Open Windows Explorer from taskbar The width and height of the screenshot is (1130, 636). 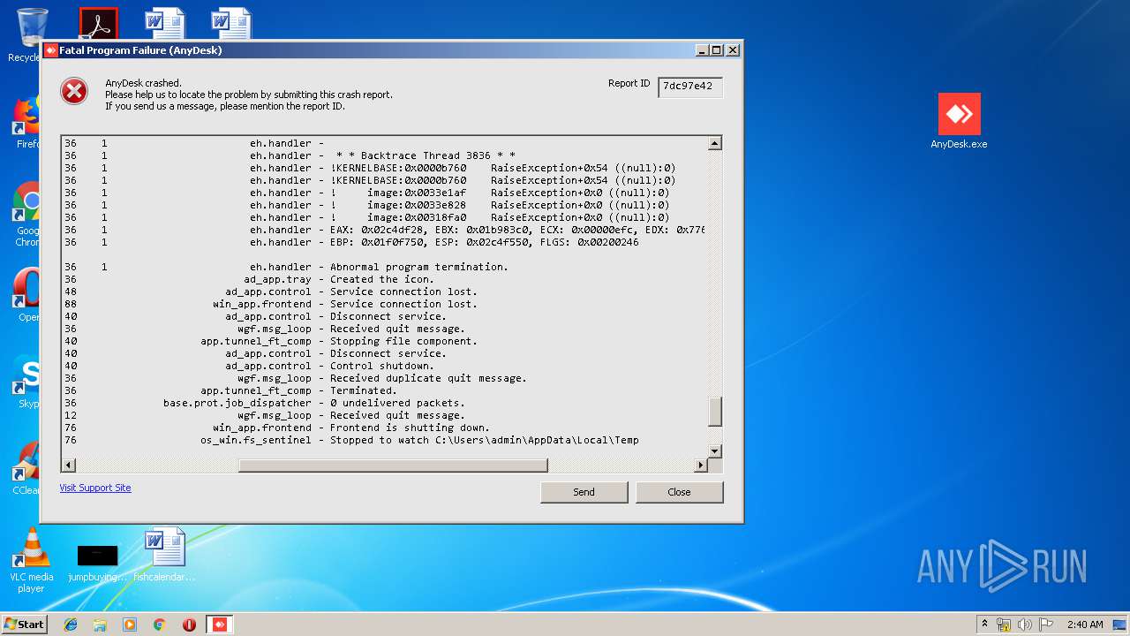pos(100,625)
